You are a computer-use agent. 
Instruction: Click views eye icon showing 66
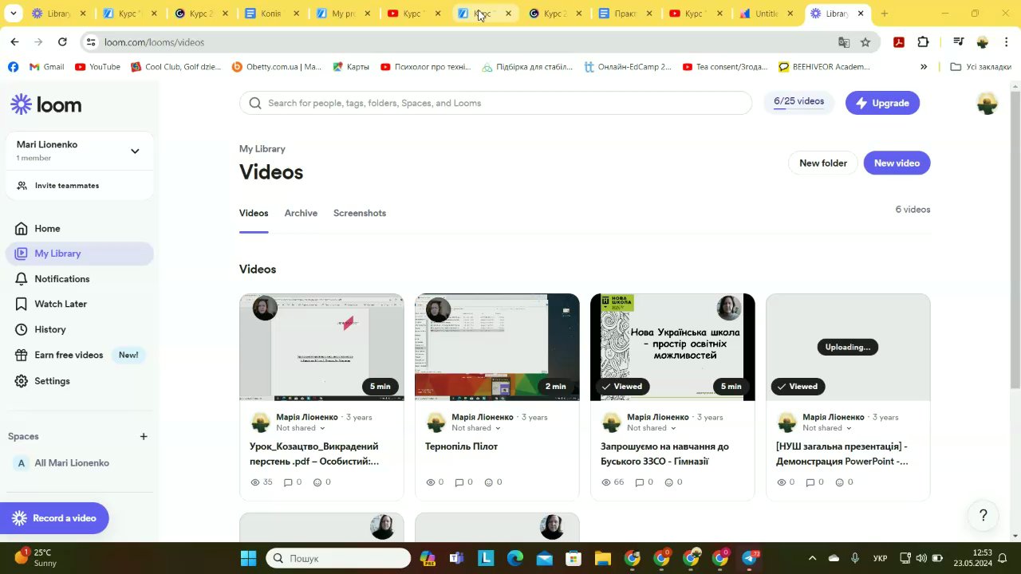606,482
